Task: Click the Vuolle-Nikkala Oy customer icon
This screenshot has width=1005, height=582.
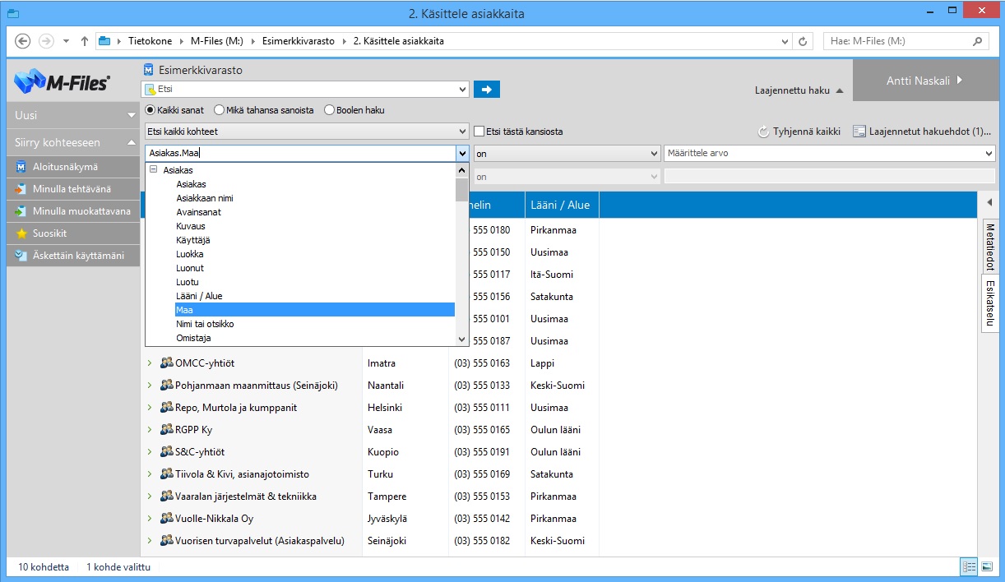Action: (x=167, y=518)
